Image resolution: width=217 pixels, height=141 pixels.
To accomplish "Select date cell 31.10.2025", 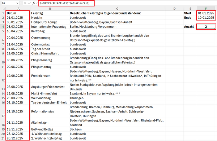I will (18, 111).
